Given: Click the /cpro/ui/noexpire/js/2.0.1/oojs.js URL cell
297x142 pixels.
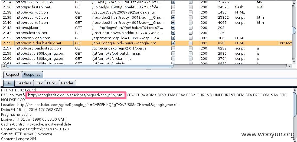Looking at the screenshot, I should point(119,48).
